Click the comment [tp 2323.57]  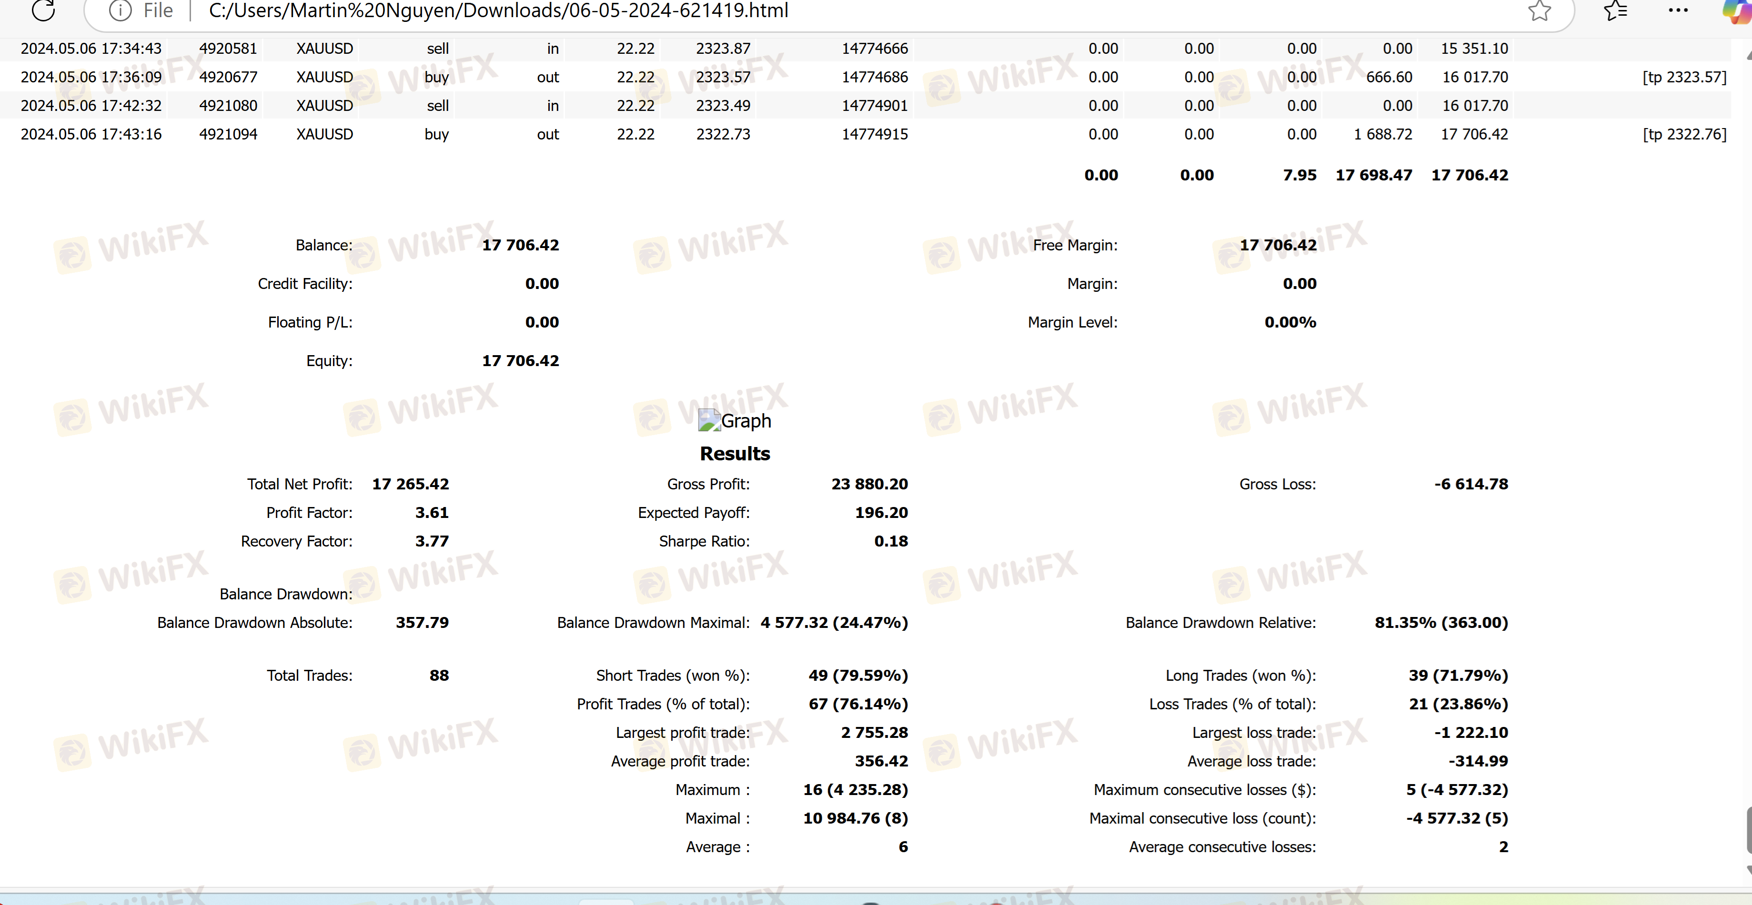click(x=1684, y=77)
